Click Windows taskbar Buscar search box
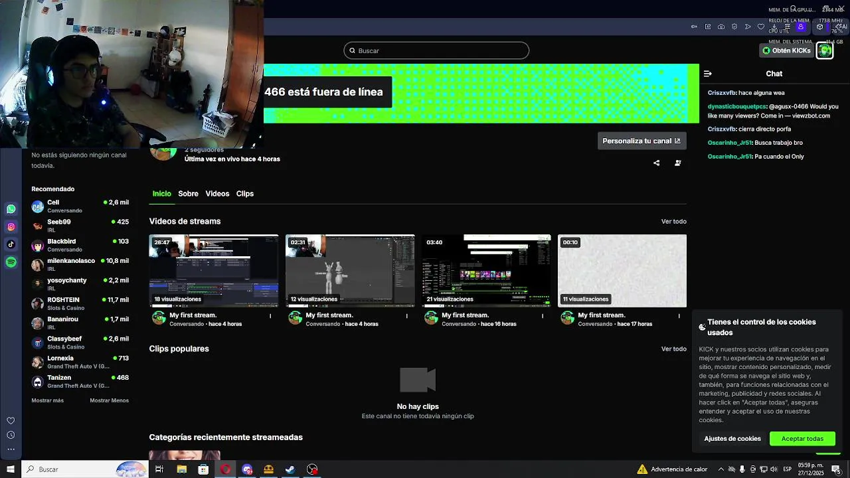The image size is (850, 478). 84,469
